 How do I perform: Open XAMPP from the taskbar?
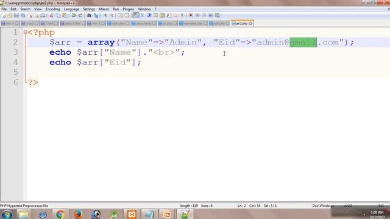132,214
